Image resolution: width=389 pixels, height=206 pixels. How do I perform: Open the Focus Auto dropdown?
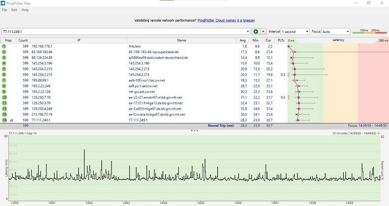click(x=335, y=31)
